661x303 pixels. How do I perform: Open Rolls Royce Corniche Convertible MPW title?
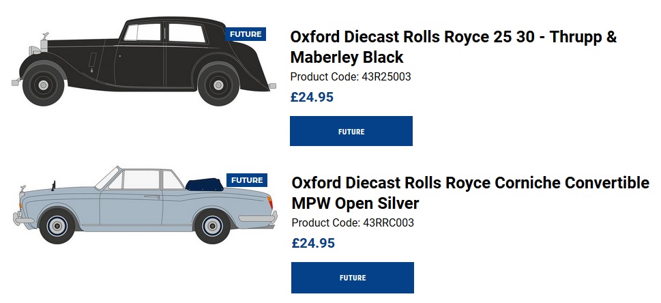[x=470, y=193]
